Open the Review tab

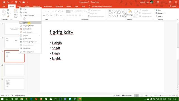69,6
